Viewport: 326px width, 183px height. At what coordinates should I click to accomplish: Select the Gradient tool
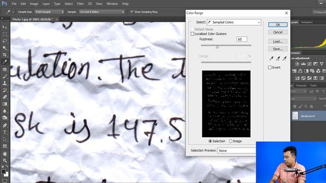[x=5, y=104]
